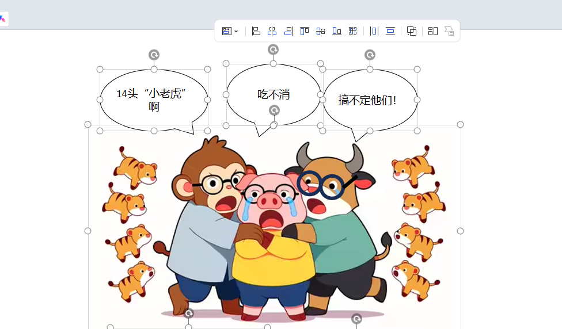The image size is (562, 329).
Task: Click the two-rectangles equal size icon
Action: point(433,31)
